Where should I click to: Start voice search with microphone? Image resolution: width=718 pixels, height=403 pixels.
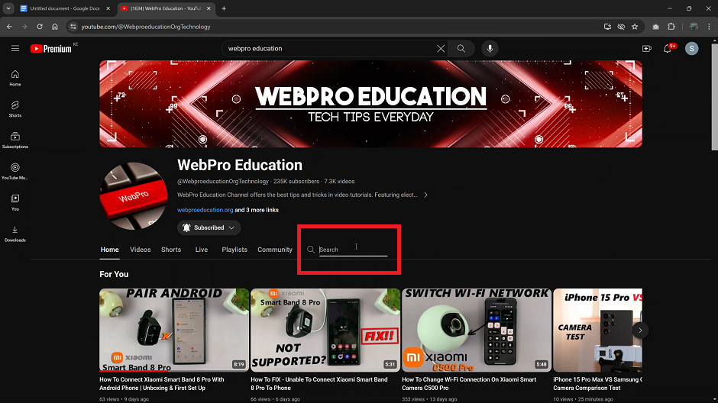[490, 49]
